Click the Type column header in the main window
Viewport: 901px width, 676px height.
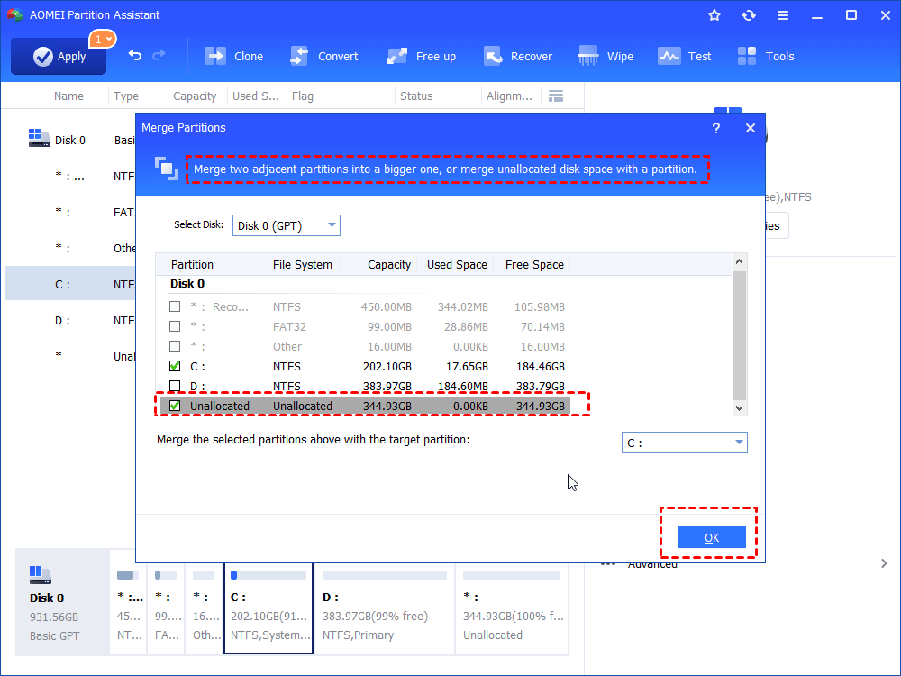tap(126, 96)
